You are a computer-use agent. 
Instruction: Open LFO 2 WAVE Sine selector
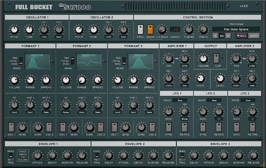click(214, 100)
